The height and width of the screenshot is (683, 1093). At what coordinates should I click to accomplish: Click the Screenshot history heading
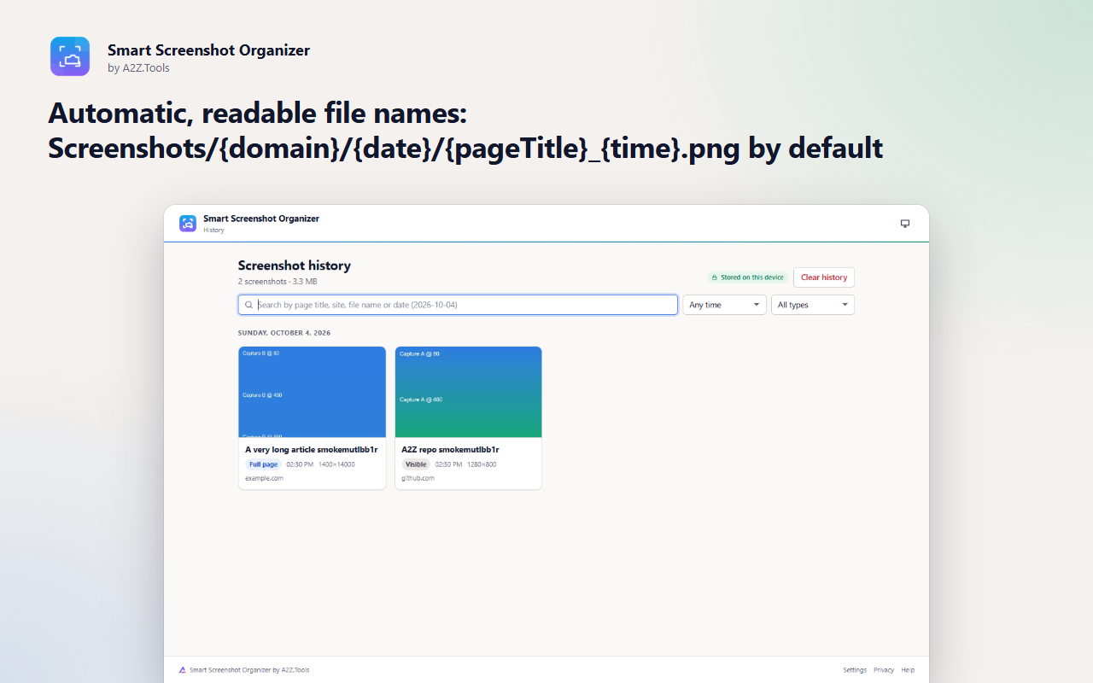[295, 266]
